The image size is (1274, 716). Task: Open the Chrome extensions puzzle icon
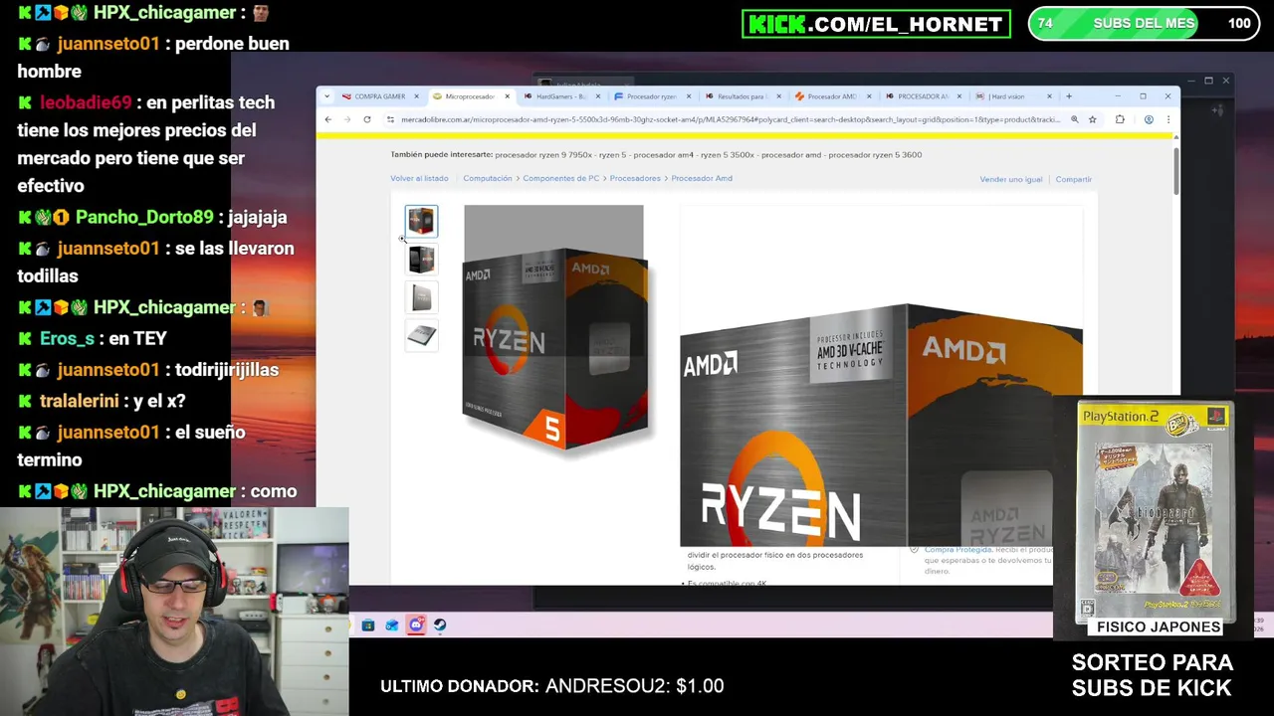[1120, 119]
